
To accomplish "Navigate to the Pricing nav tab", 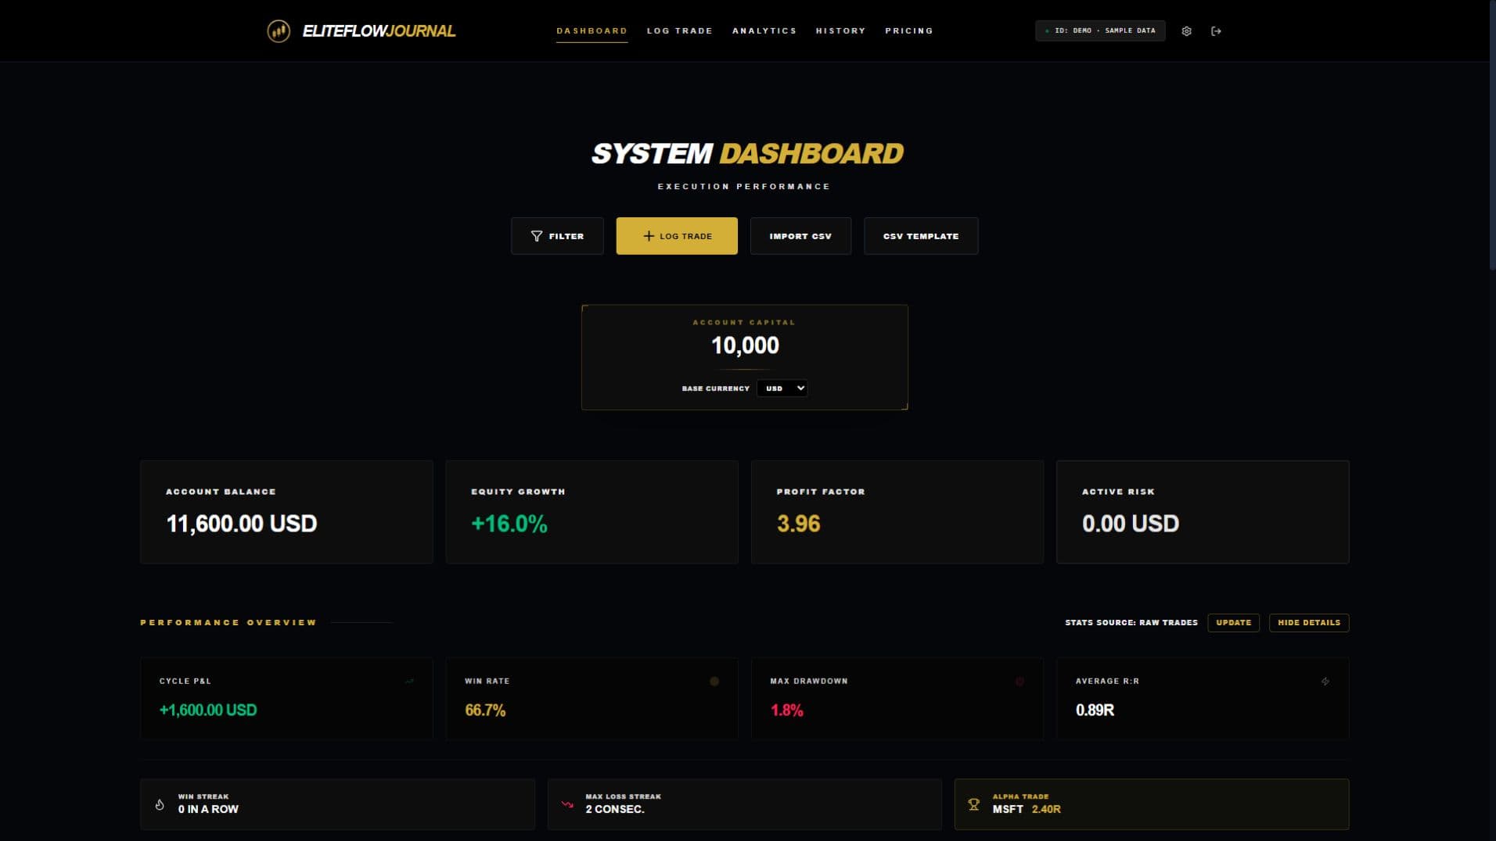I will (909, 31).
